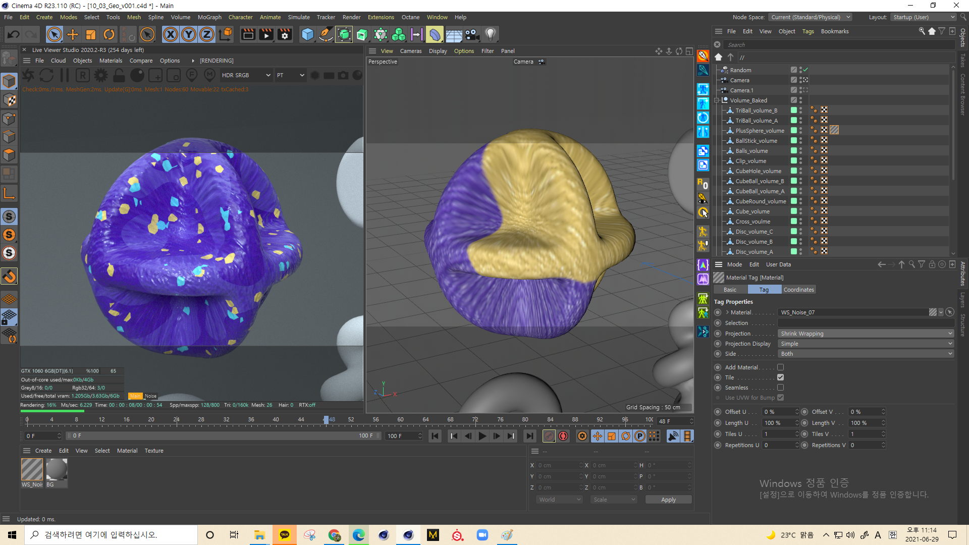Toggle X axis lock
Viewport: 969px width, 545px height.
(x=171, y=34)
